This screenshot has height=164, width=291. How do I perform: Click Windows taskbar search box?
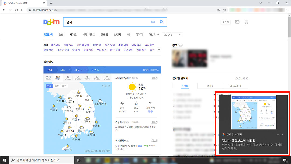click(x=41, y=160)
